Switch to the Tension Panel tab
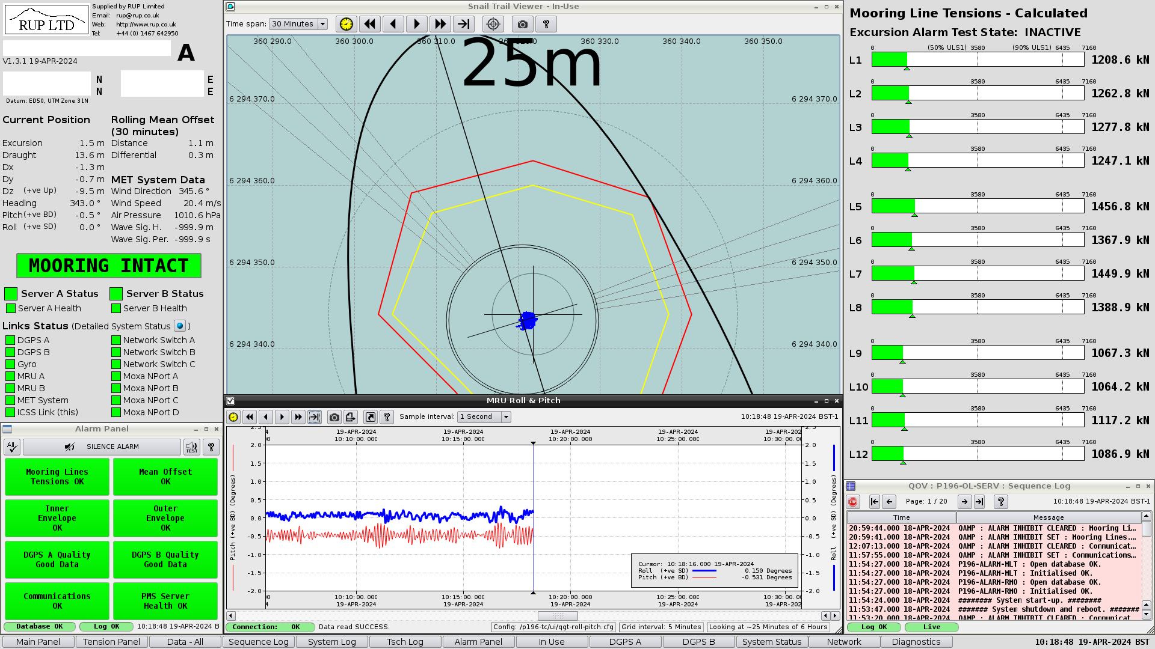The height and width of the screenshot is (649, 1155). (111, 641)
